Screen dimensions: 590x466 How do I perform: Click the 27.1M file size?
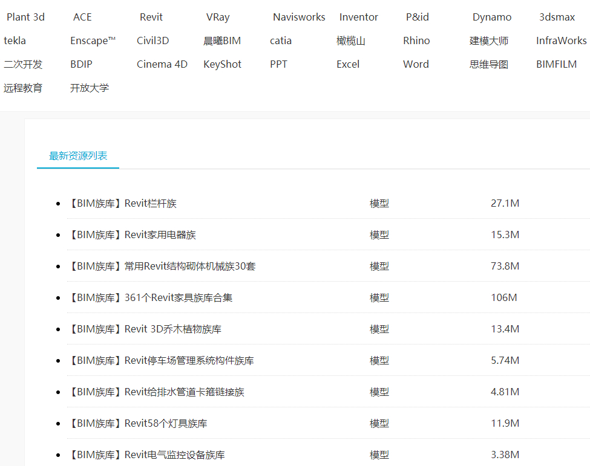505,203
